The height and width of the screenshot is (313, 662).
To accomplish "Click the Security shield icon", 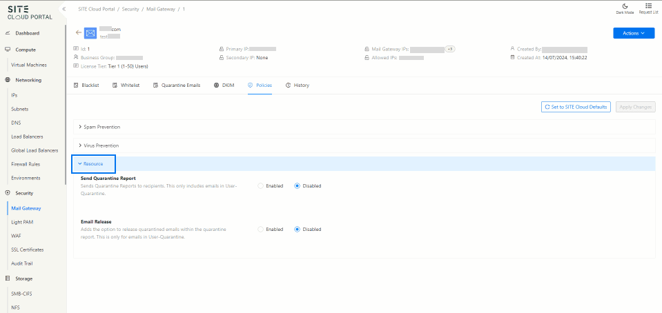I will pos(8,193).
